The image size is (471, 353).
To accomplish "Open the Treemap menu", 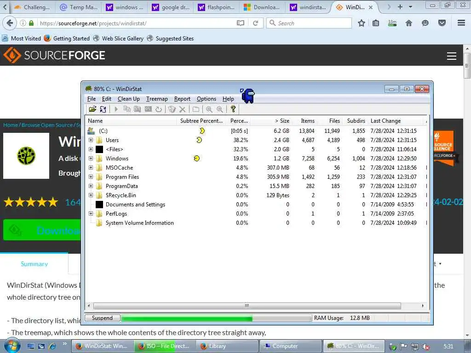I will (x=157, y=99).
